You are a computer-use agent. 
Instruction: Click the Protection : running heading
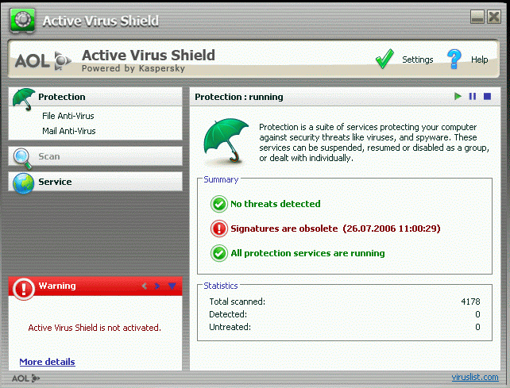coord(239,97)
